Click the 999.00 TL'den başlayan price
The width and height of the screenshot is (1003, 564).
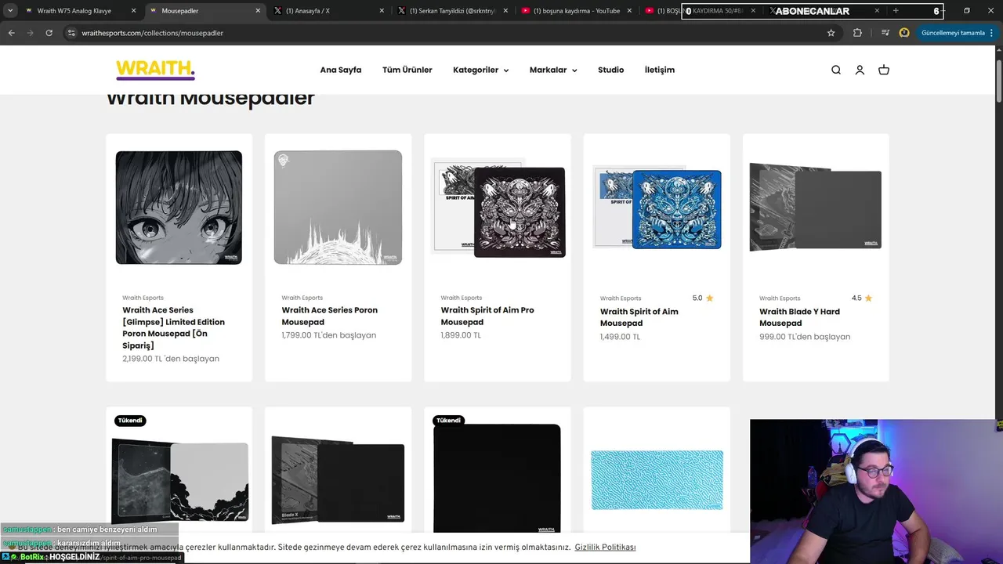(805, 337)
